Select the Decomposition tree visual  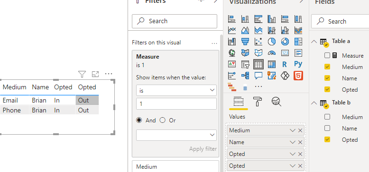[245, 75]
